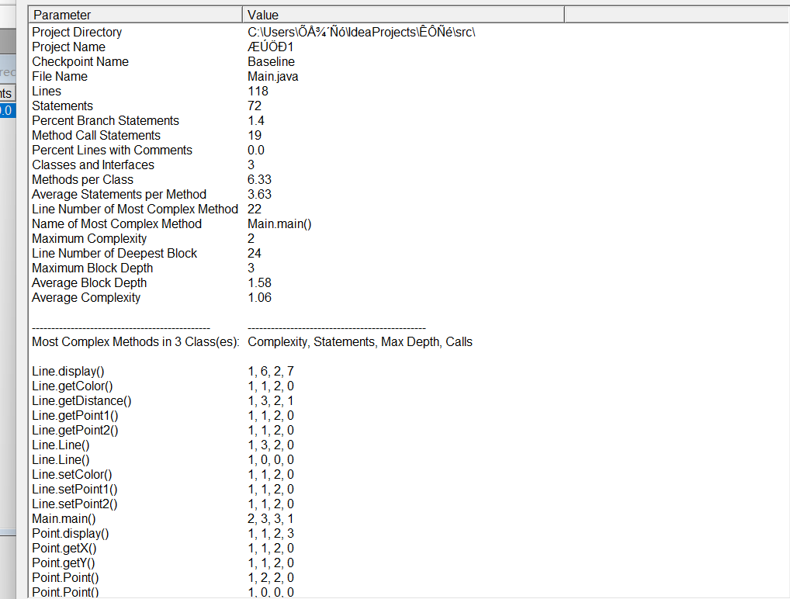Select Classes and Interfaces label
The height and width of the screenshot is (599, 790).
pyautogui.click(x=93, y=164)
